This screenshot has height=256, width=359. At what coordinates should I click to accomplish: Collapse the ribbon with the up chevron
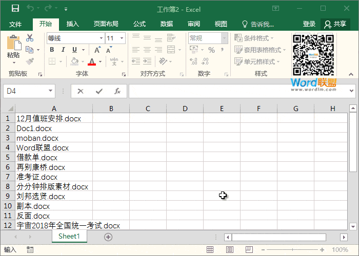pyautogui.click(x=351, y=74)
